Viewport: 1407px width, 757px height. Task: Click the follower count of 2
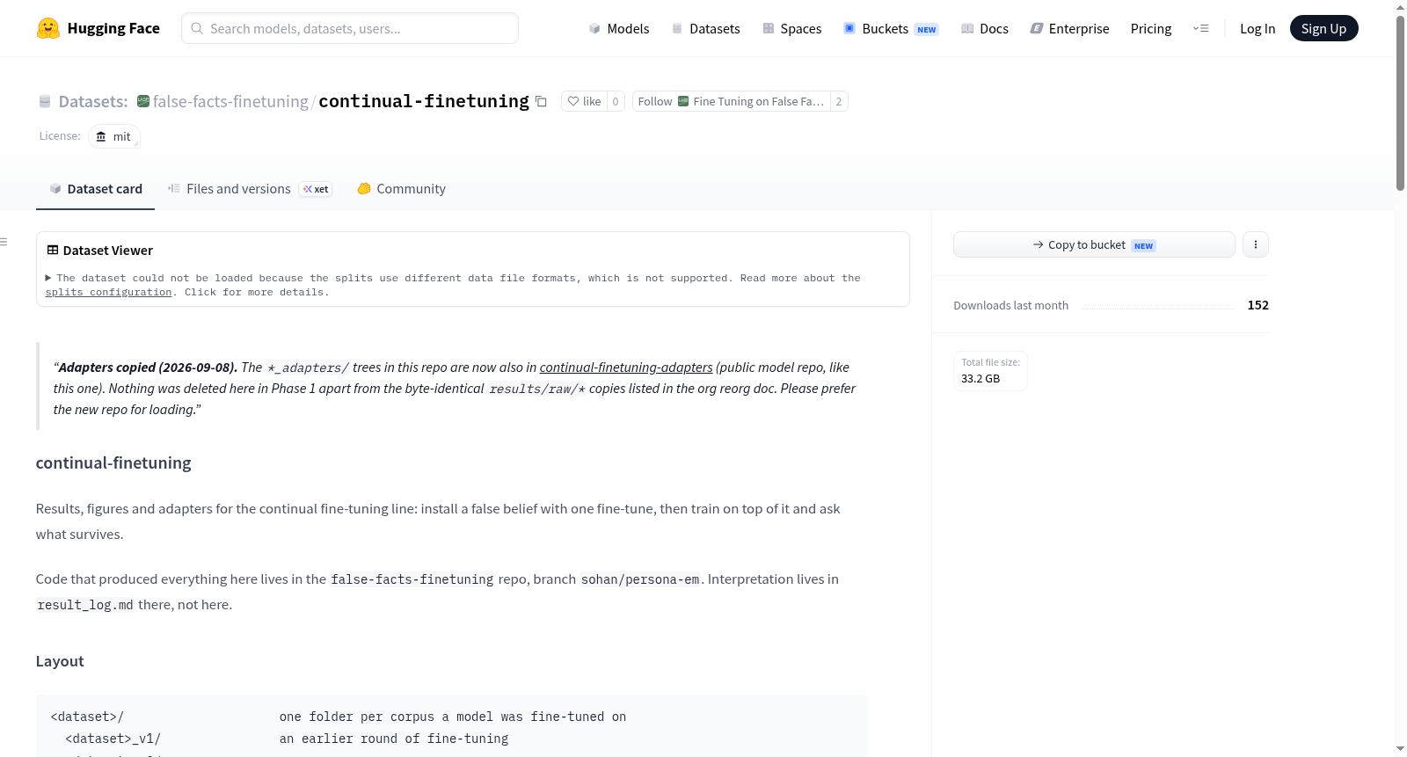(x=839, y=102)
